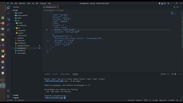Screen dimensions: 183x103
Task: Open the Manage gear menu
Action: 8,96
